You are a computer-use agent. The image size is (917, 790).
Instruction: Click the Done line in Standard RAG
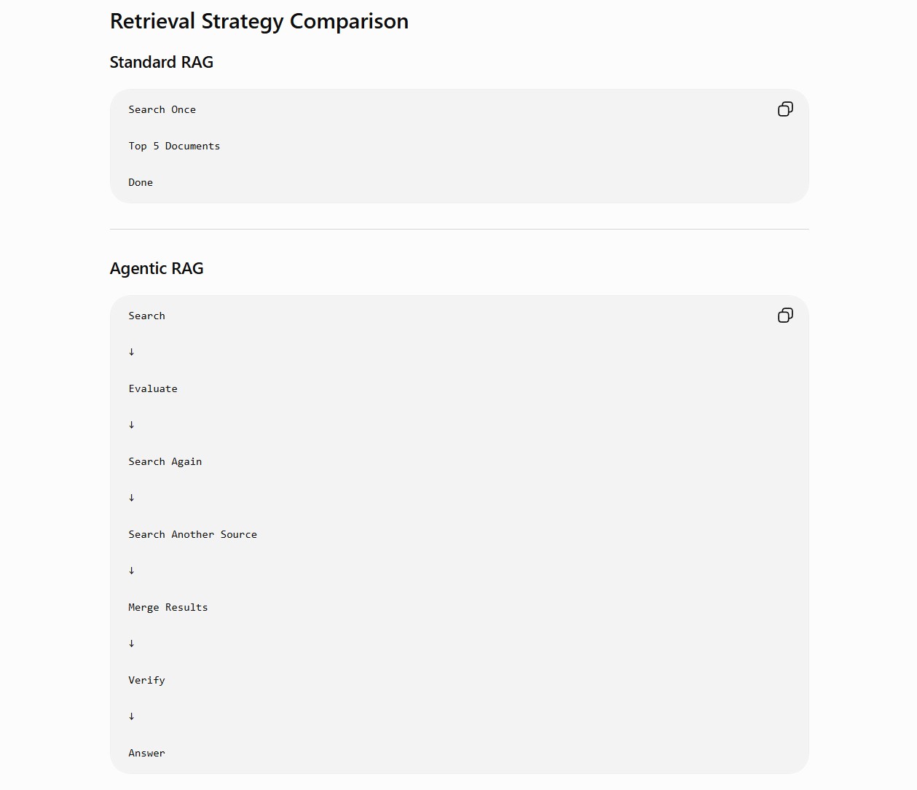141,182
